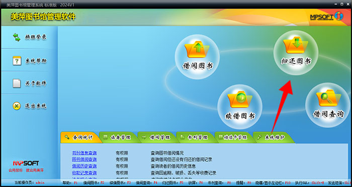Image resolution: width=352 pixels, height=187 pixels.
Task: Click the 关于软件 document icon
Action: [17, 83]
